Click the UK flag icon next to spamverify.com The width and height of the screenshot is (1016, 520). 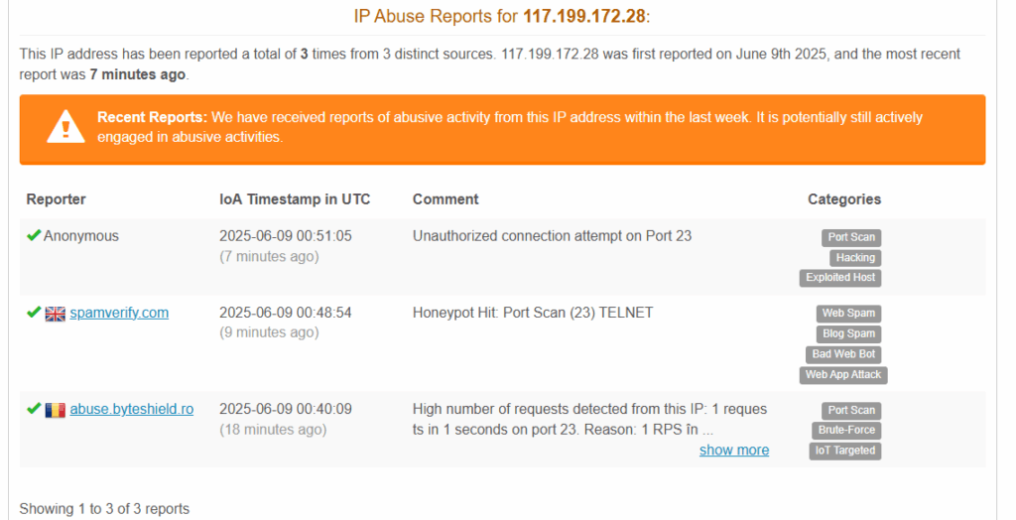point(56,314)
